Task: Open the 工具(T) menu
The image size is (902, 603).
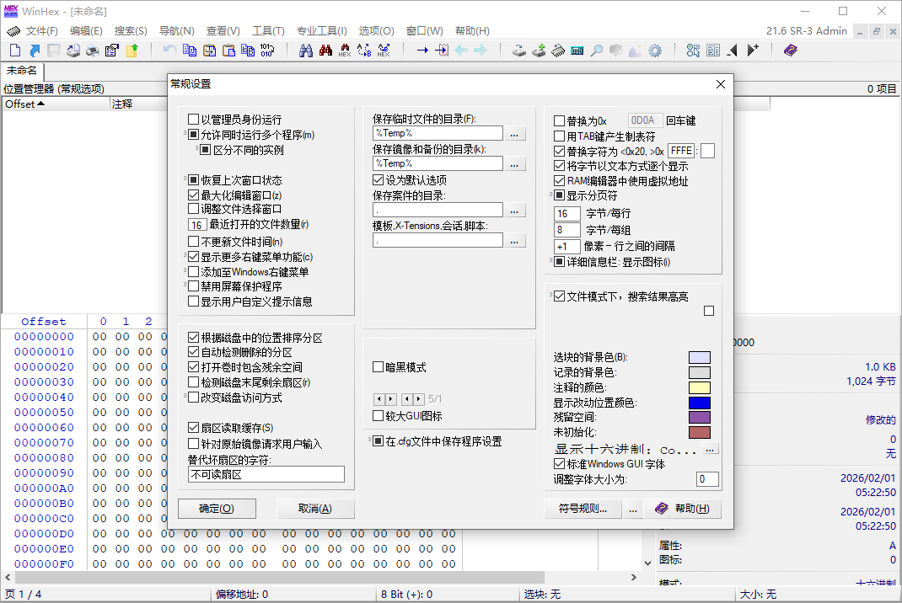Action: (x=269, y=30)
